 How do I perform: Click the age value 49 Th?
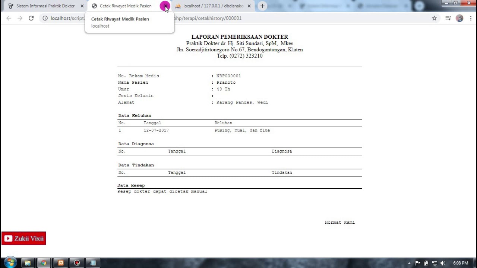coord(223,89)
